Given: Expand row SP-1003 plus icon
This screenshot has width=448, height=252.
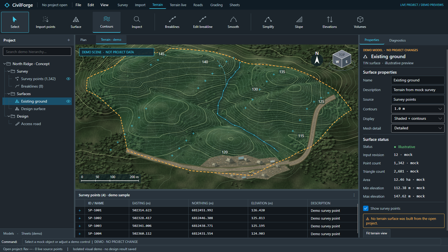Looking at the screenshot, I should (x=80, y=226).
